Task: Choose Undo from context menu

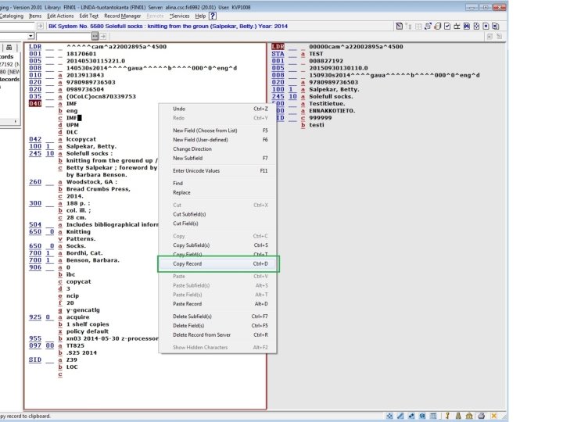Action: (x=217, y=109)
